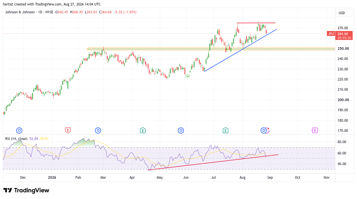Click the high value H268.45
This screenshot has height=199, width=357.
point(76,12)
